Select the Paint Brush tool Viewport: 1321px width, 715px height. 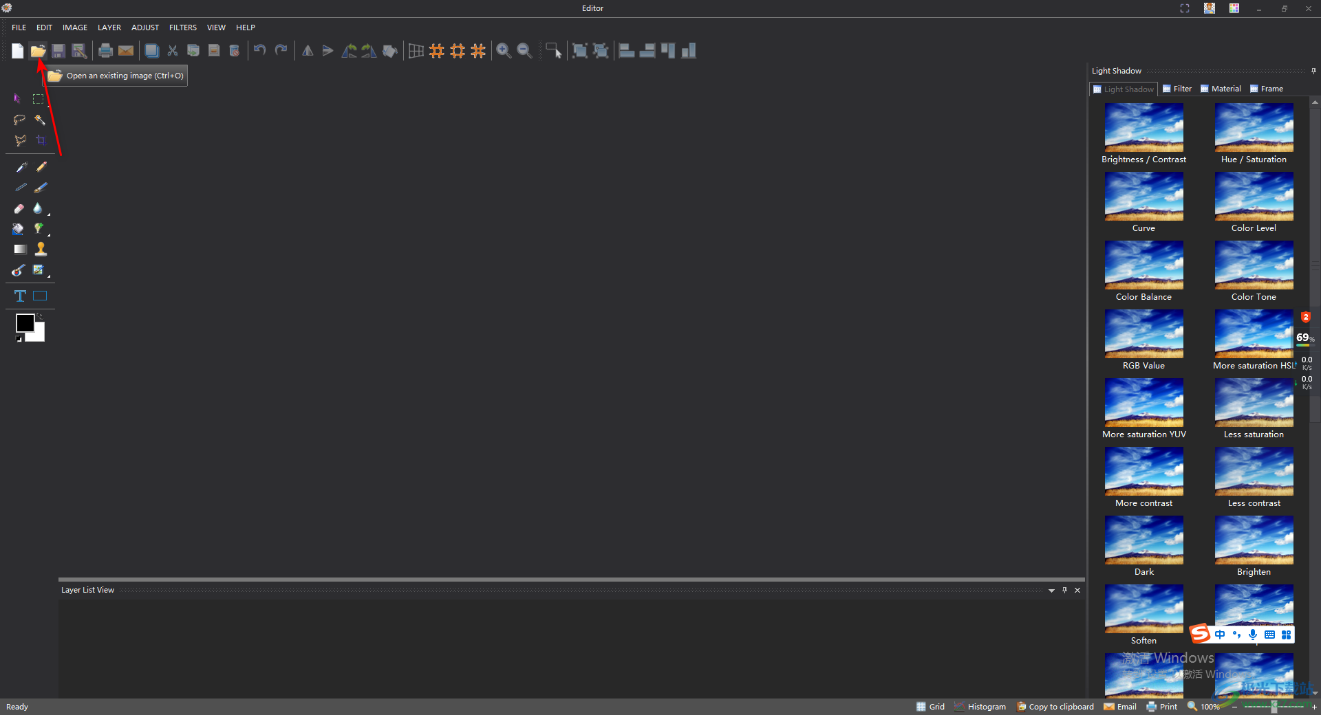tap(41, 188)
